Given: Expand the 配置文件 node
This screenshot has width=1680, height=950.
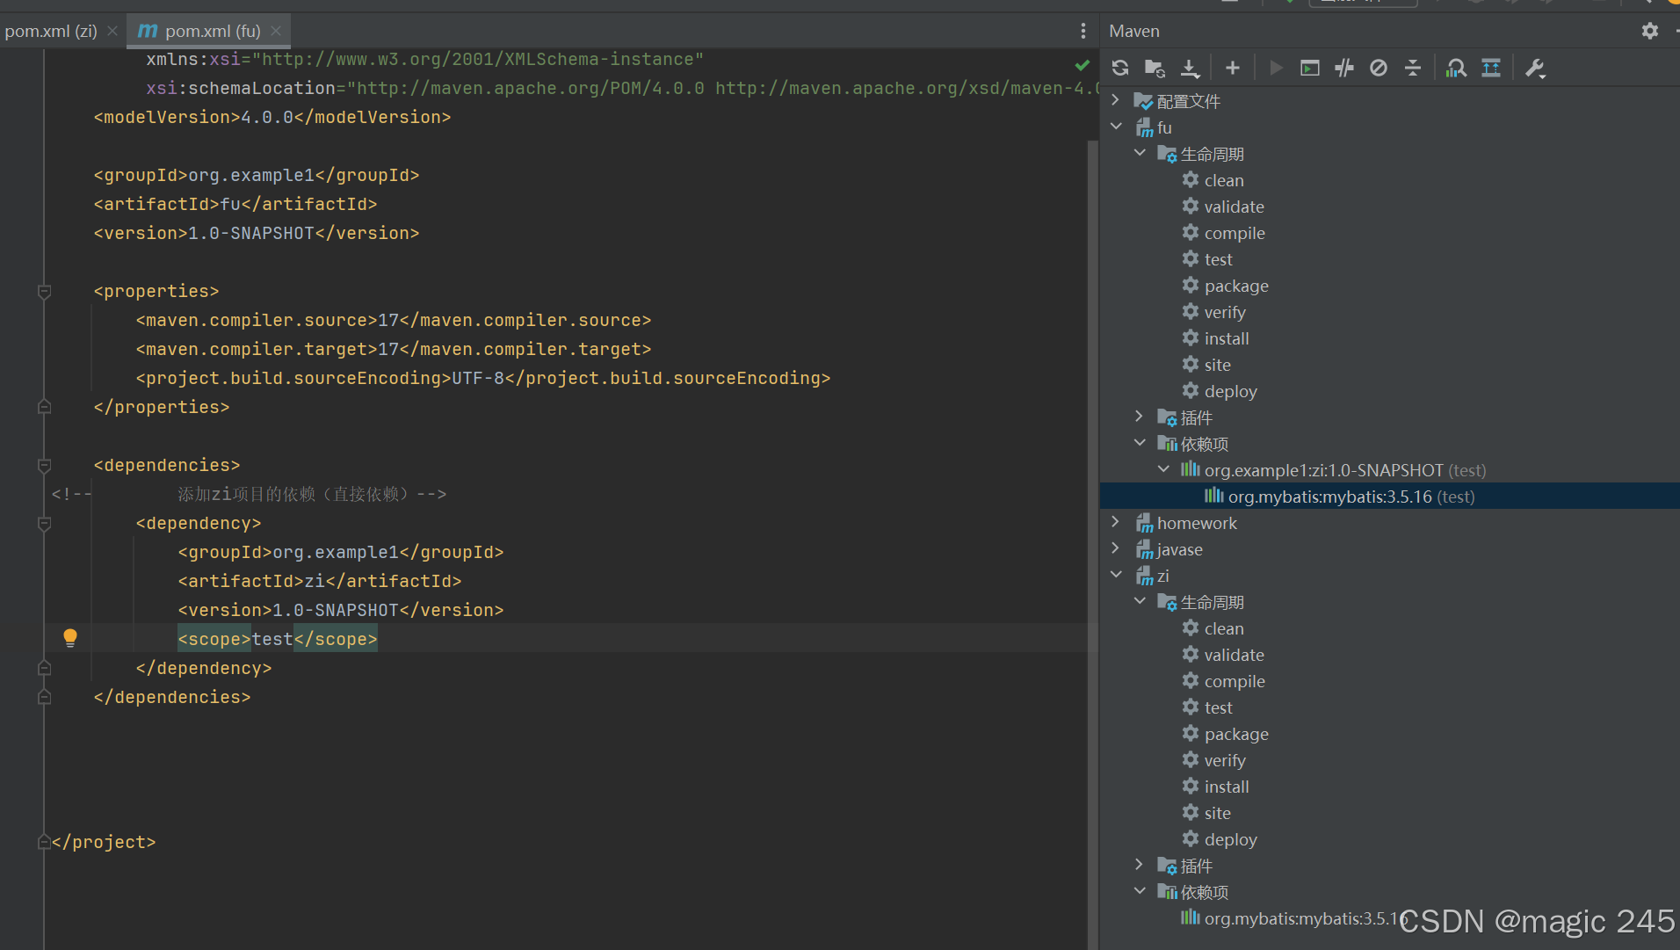Looking at the screenshot, I should point(1116,100).
